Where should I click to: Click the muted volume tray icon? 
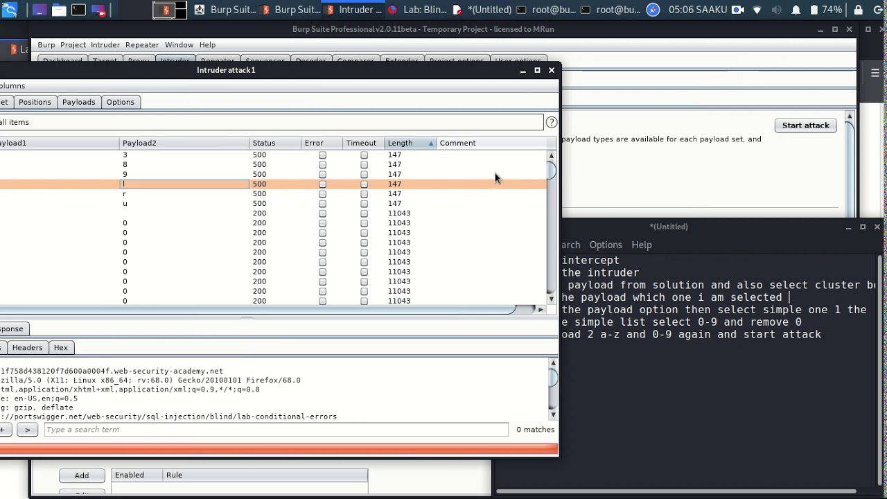coord(776,10)
